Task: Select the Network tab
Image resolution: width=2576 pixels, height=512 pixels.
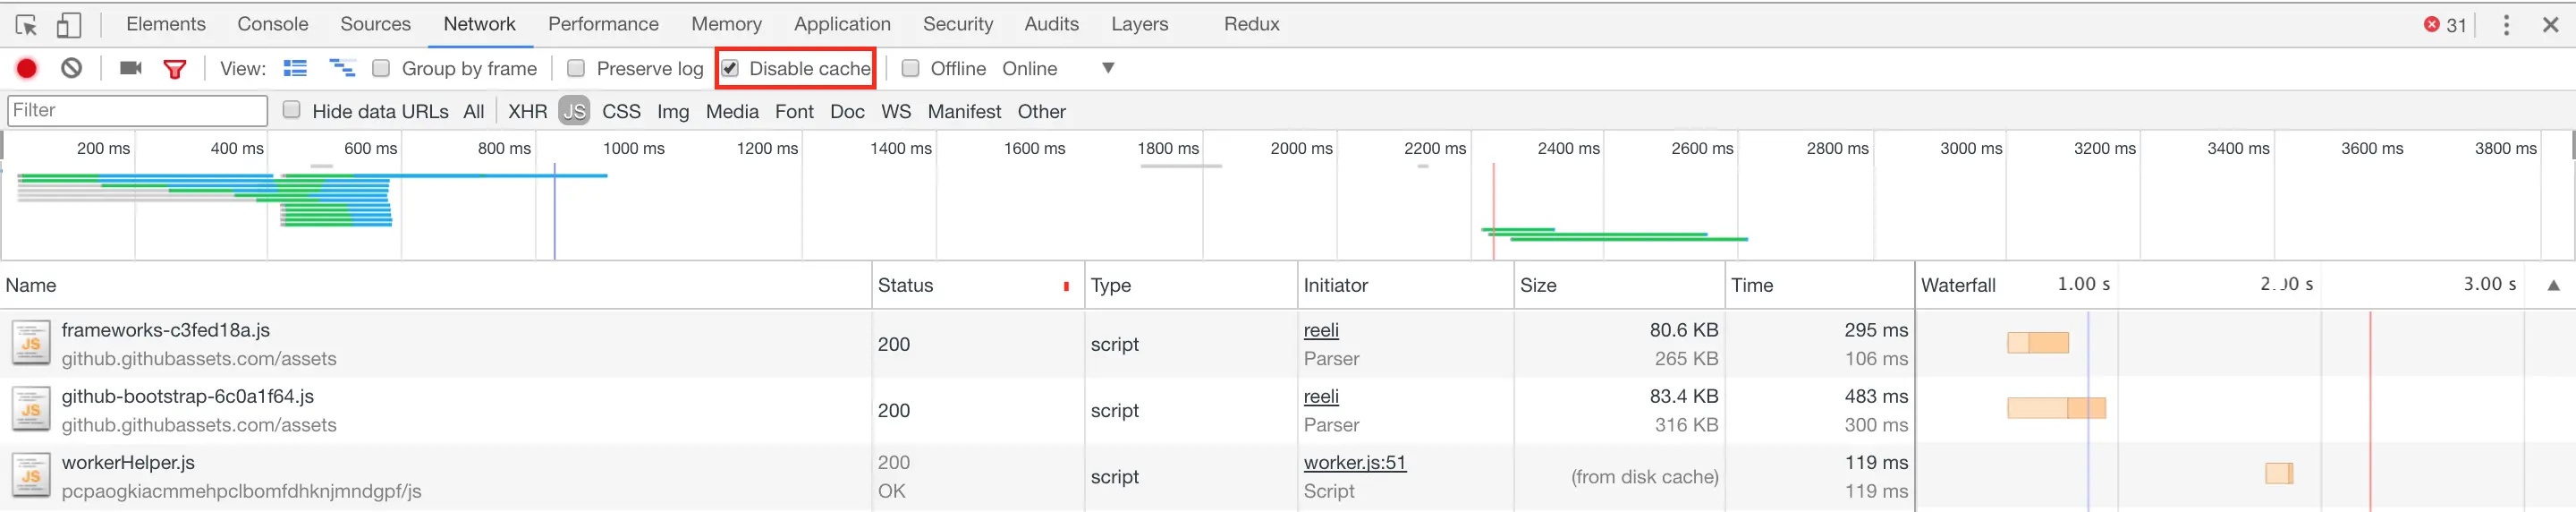Action: pyautogui.click(x=480, y=24)
